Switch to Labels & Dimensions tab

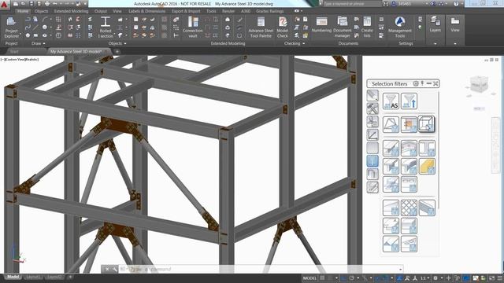coord(147,11)
